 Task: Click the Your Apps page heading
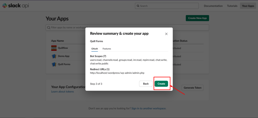[x=57, y=19]
